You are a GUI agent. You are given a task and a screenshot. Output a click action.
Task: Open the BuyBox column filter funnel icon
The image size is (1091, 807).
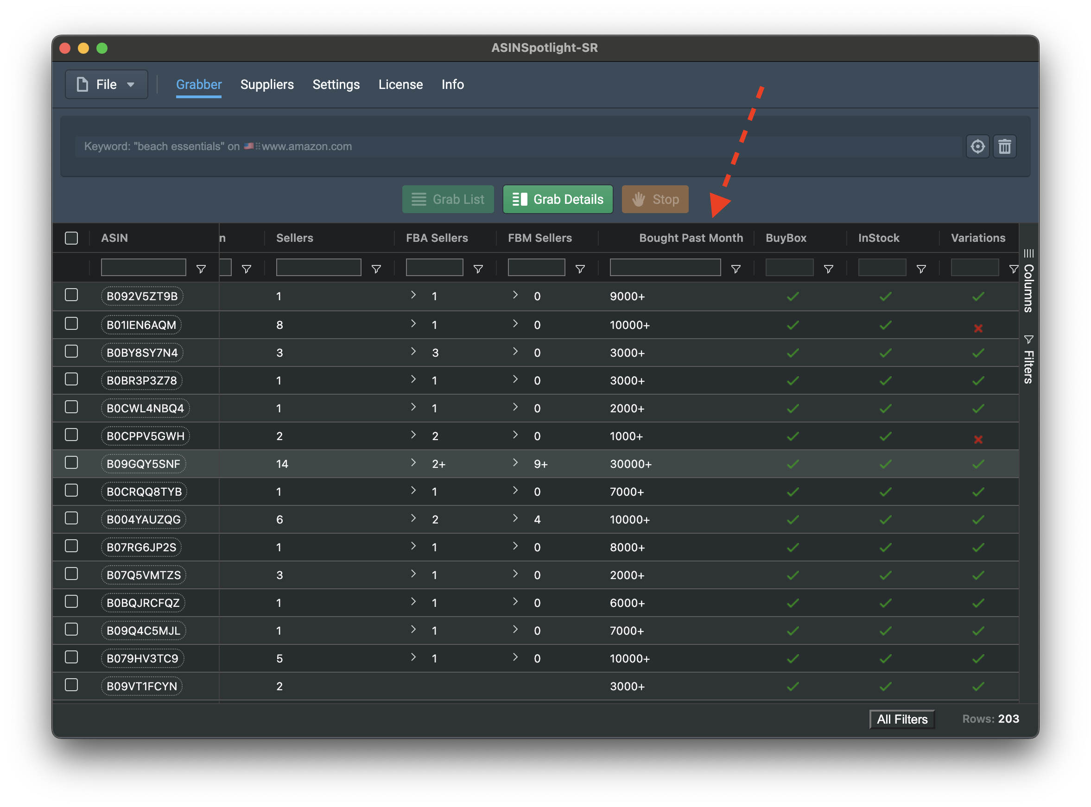(x=828, y=269)
